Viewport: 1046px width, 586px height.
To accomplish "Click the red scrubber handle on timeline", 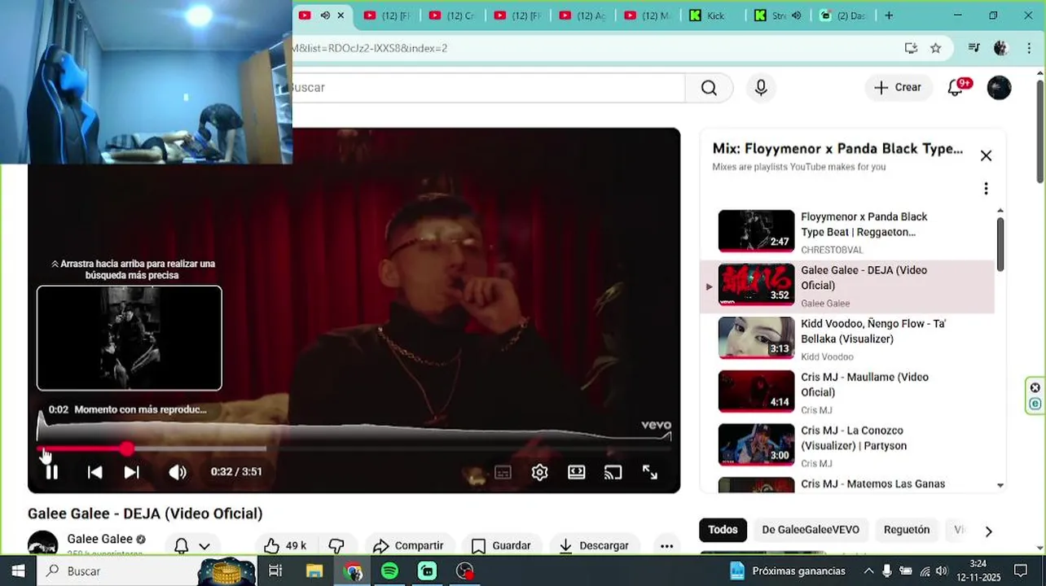I will [127, 448].
